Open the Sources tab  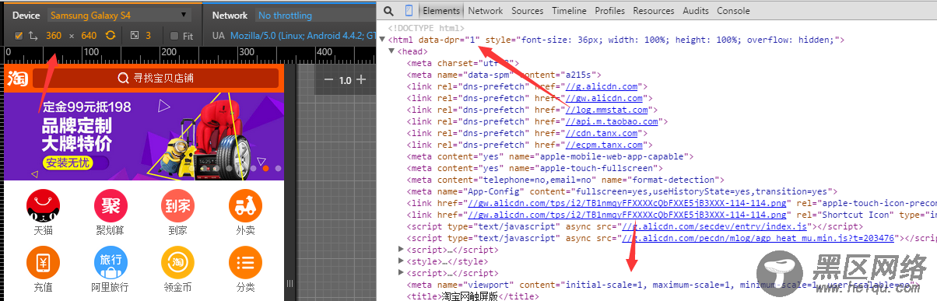pos(528,11)
